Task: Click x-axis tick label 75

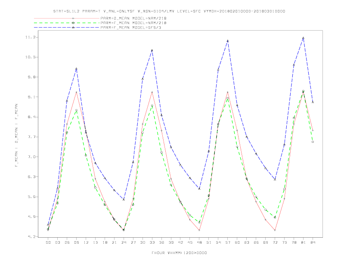Action: (x=285, y=242)
